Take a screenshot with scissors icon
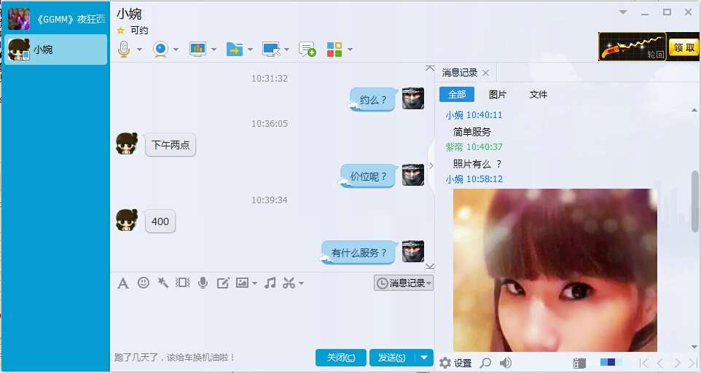Image resolution: width=701 pixels, height=373 pixels. point(289,283)
